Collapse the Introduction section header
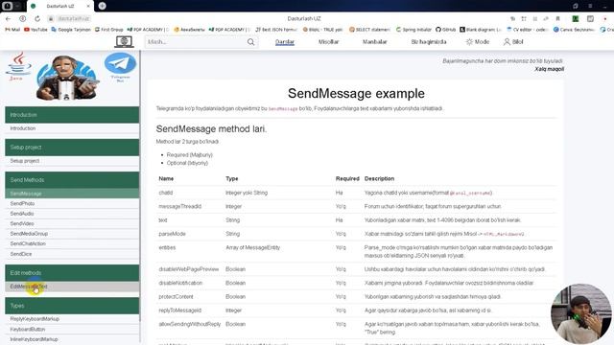 tap(72, 115)
